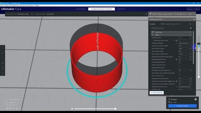Open the Z seam alignment dropdown

[x=185, y=87]
